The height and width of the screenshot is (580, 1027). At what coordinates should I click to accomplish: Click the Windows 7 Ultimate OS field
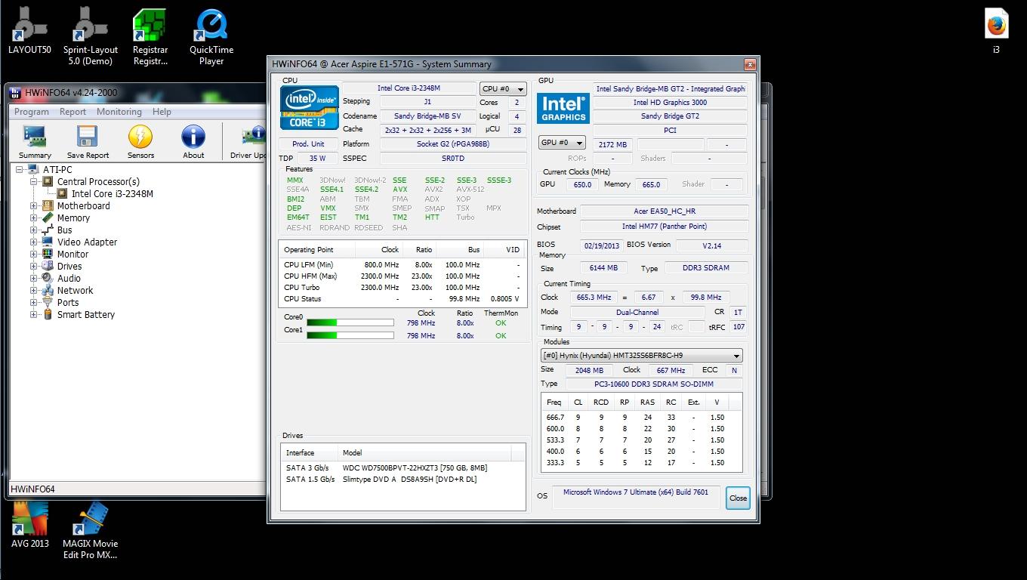point(636,496)
